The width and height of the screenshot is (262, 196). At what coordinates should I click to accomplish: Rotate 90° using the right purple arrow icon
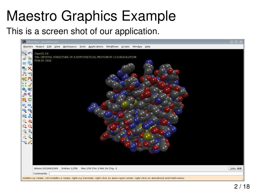[30, 95]
